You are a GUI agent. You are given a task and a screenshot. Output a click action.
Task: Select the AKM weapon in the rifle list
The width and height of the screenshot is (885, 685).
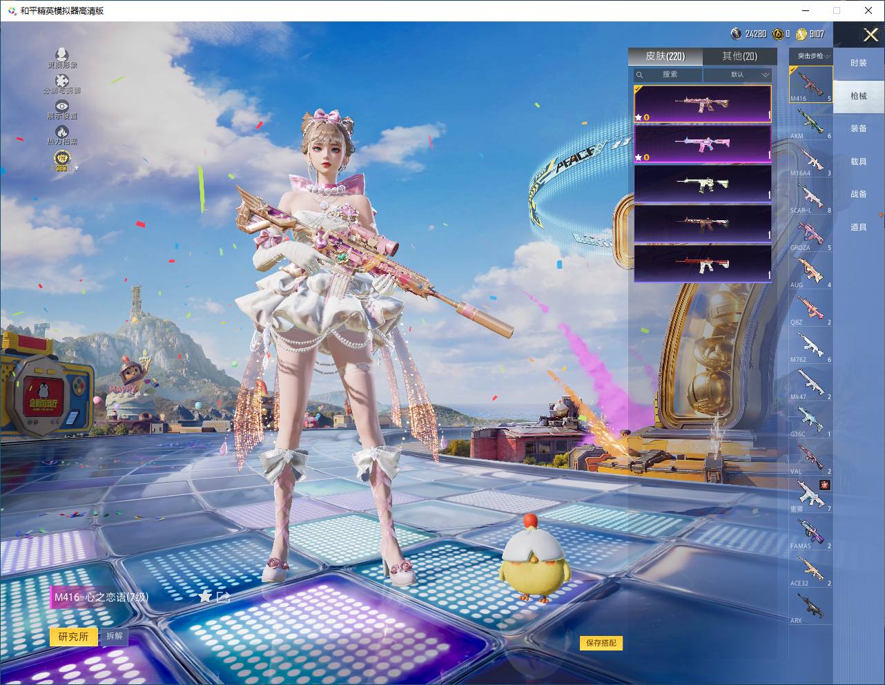point(810,122)
